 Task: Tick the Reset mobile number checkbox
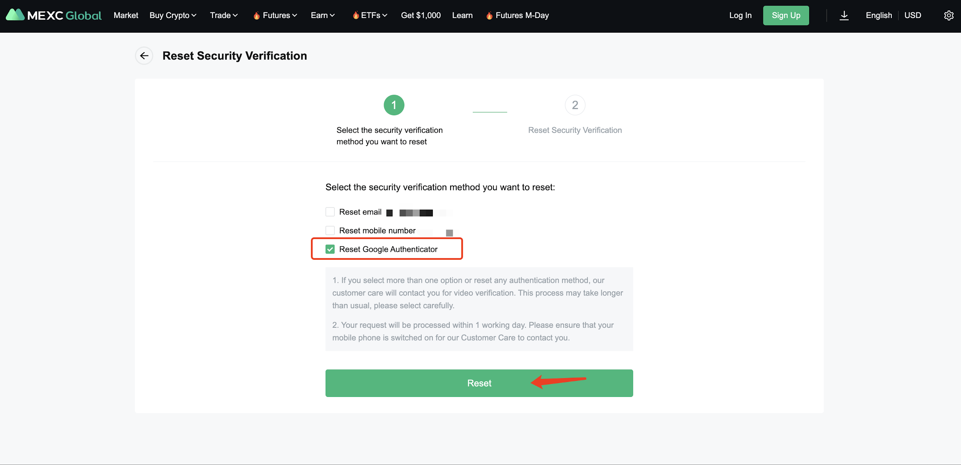coord(330,231)
